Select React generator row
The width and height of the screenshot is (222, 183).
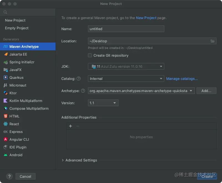pos(28,124)
